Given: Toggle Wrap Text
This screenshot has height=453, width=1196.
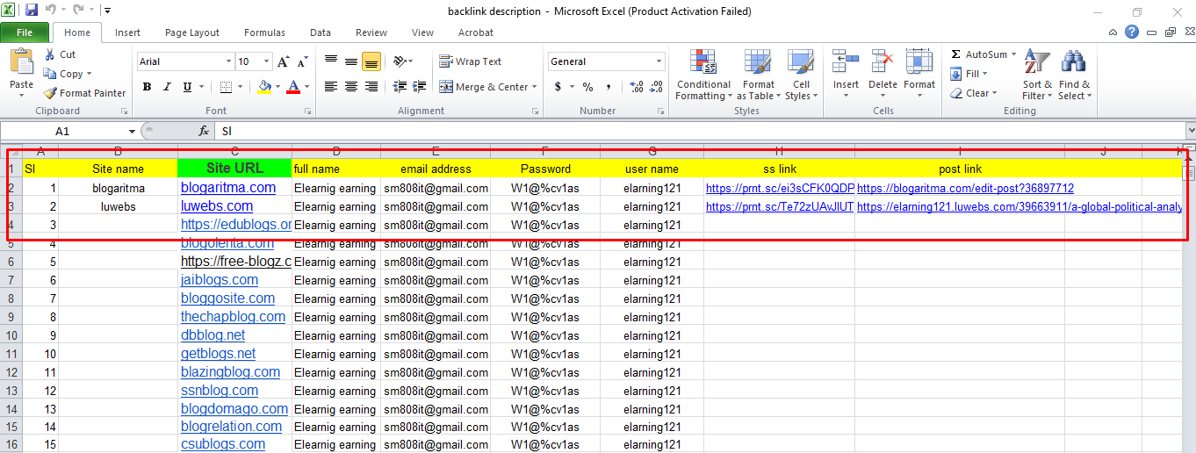Looking at the screenshot, I should click(x=471, y=61).
